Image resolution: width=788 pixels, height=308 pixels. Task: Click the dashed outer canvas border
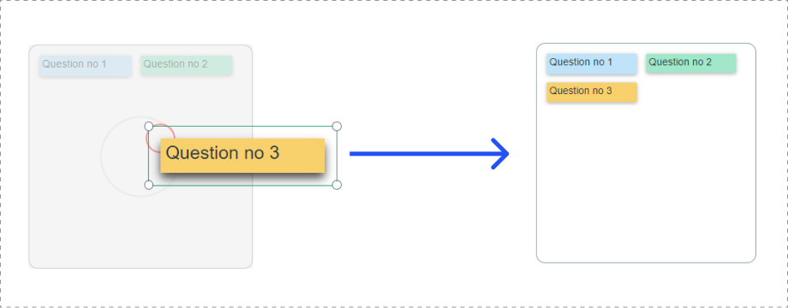click(x=394, y=1)
